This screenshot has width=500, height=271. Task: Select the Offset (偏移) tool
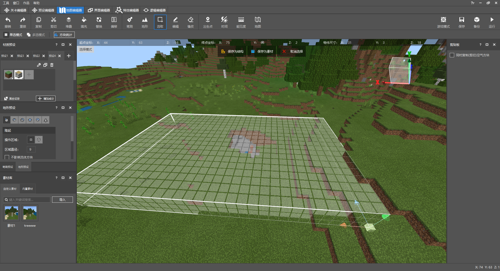point(114,22)
